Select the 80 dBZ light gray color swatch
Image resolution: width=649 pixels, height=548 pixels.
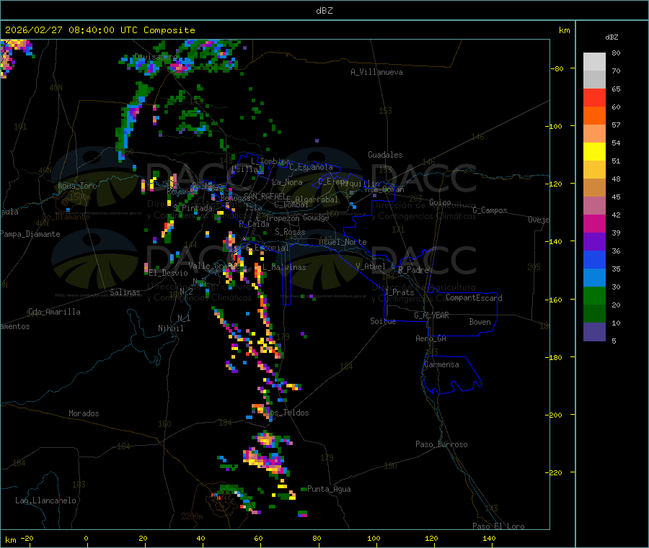tap(594, 62)
